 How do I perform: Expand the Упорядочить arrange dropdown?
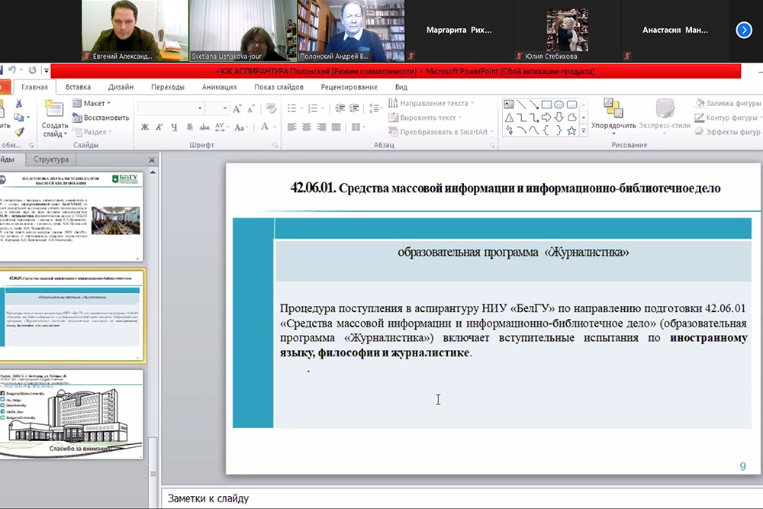[x=613, y=126]
